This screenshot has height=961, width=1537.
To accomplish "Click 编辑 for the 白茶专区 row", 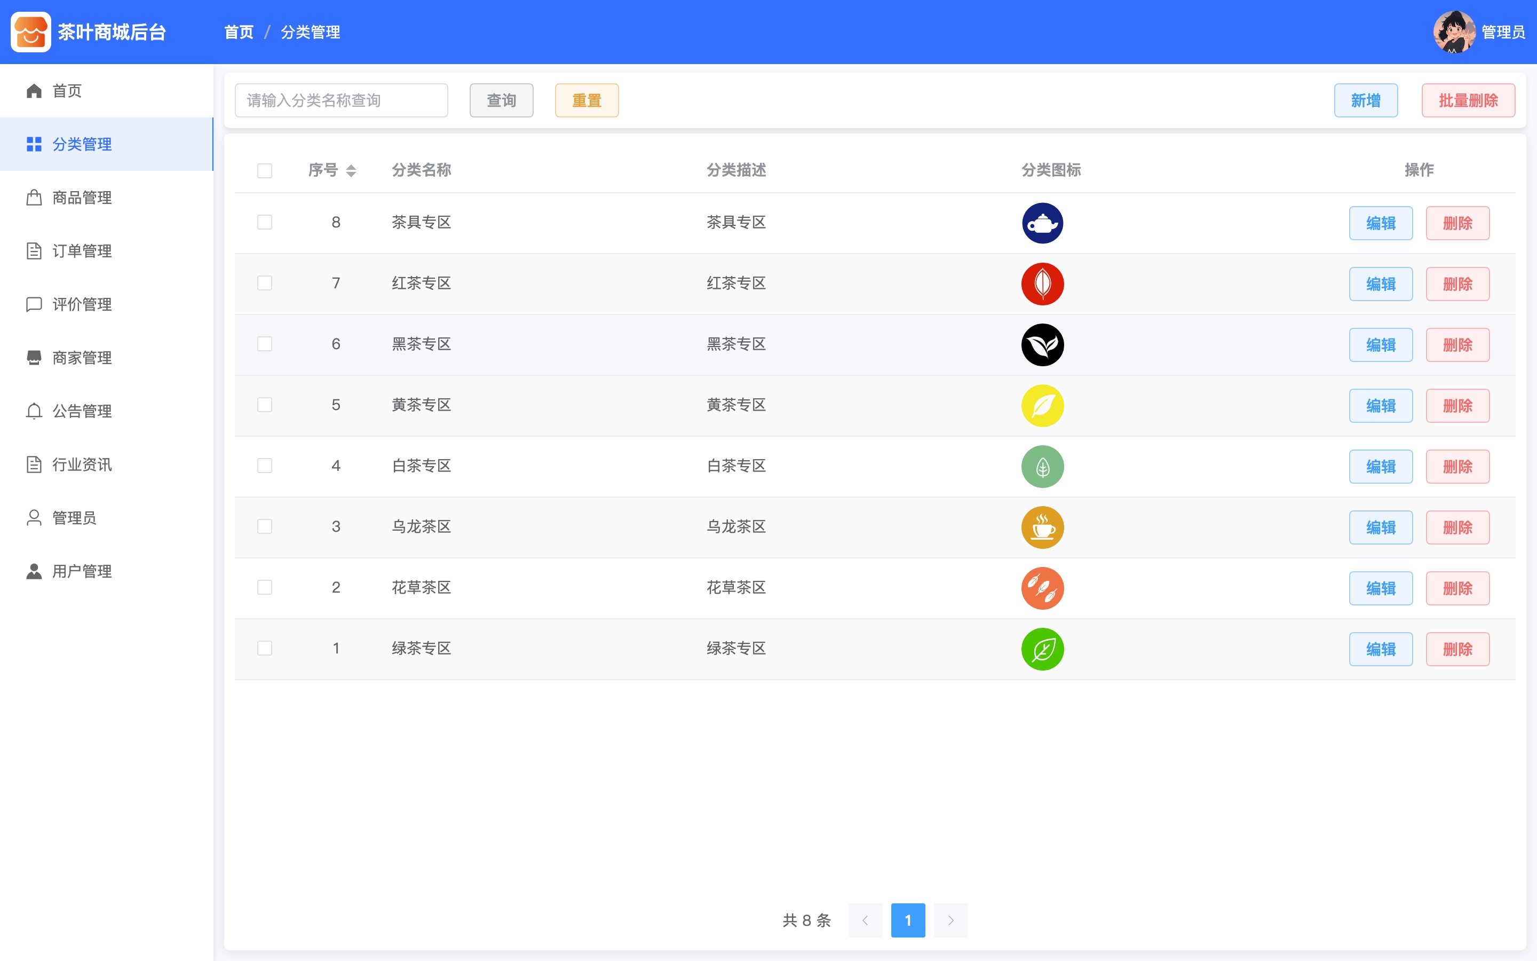I will [1381, 467].
